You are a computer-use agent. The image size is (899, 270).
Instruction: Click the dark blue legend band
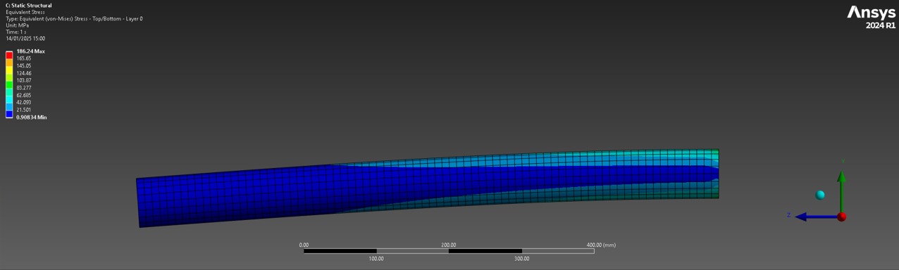9,113
